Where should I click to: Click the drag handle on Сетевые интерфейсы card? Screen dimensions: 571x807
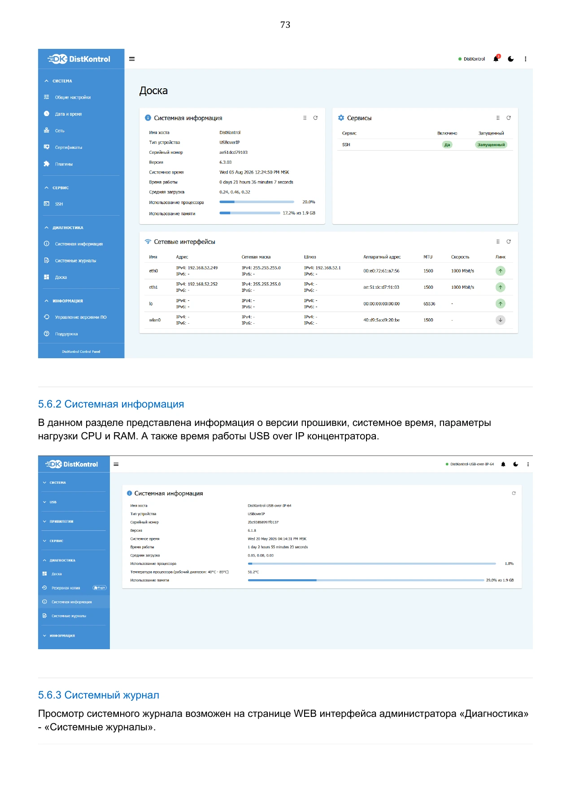pos(498,242)
